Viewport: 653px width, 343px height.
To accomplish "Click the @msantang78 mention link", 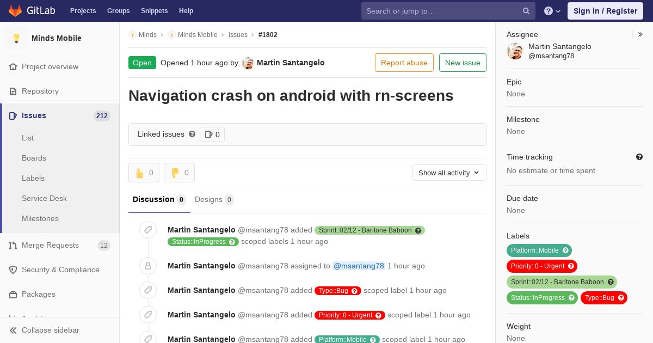I will coord(359,266).
